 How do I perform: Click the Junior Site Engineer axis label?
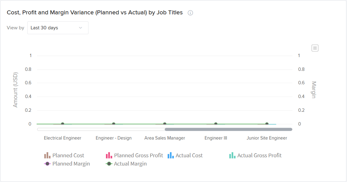[267, 138]
